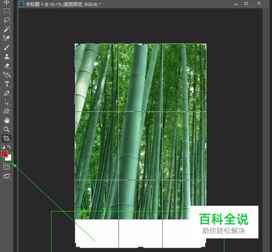
Task: Click the top-right crop corner handle
Action: point(205,45)
